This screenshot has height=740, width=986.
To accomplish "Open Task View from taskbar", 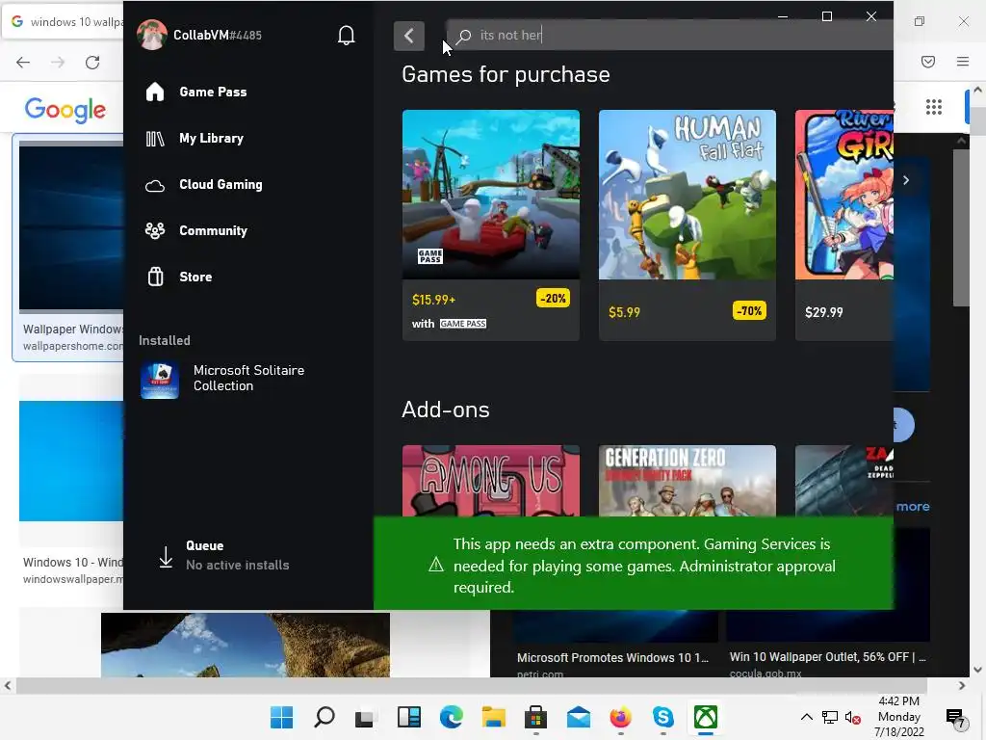I will tap(365, 717).
